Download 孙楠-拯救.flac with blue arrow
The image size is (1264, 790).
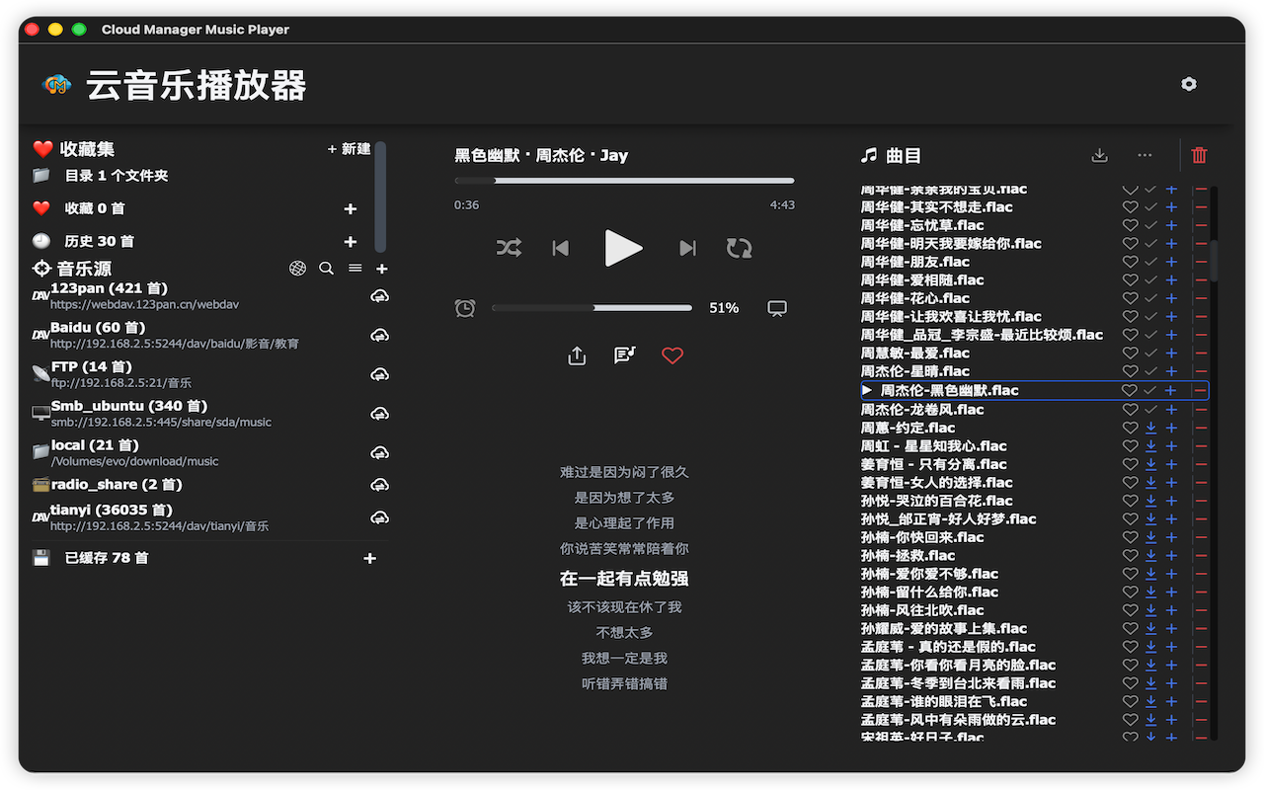point(1150,556)
